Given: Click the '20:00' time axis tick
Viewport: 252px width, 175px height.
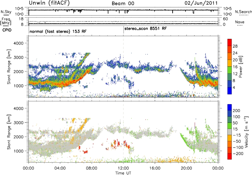Looking at the screenshot, I should (186, 168).
